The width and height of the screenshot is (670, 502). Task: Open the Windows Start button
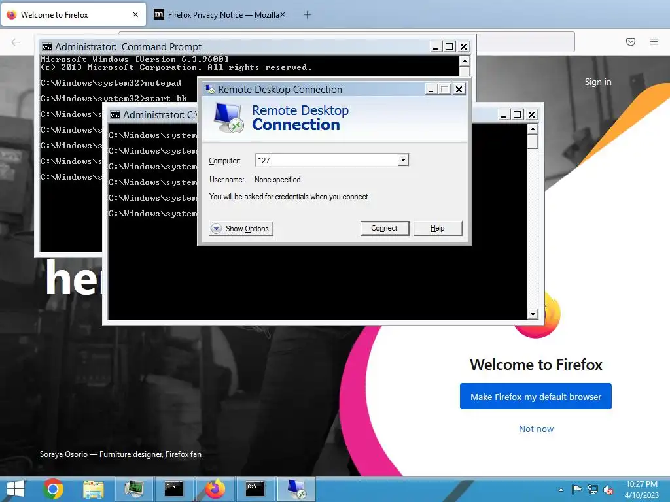point(16,489)
